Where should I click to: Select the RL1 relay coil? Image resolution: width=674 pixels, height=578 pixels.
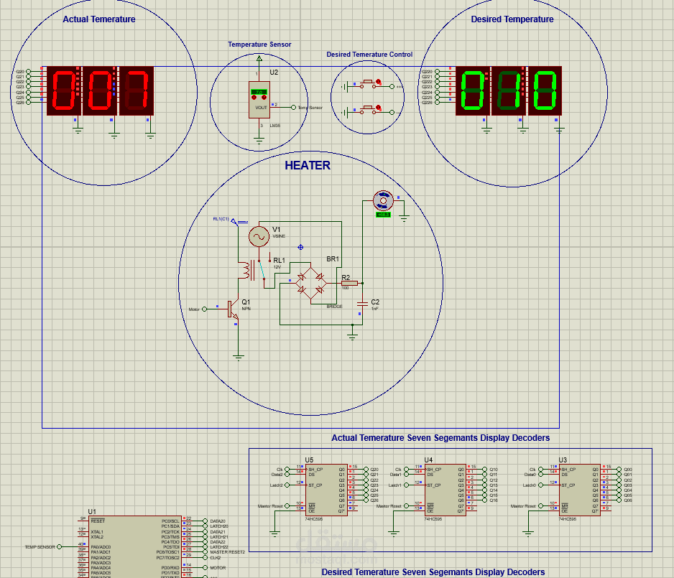(246, 271)
